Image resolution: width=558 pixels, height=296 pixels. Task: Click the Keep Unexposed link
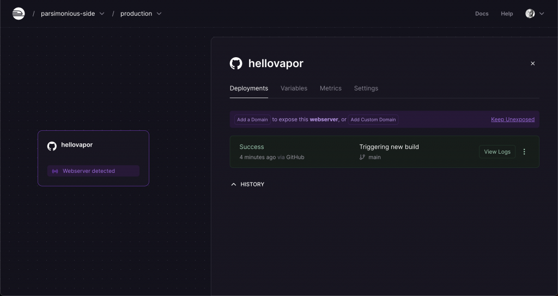tap(512, 119)
